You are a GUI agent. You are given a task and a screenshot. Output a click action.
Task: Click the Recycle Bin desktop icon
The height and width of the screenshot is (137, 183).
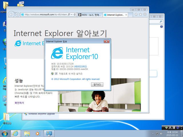(x=5, y=63)
